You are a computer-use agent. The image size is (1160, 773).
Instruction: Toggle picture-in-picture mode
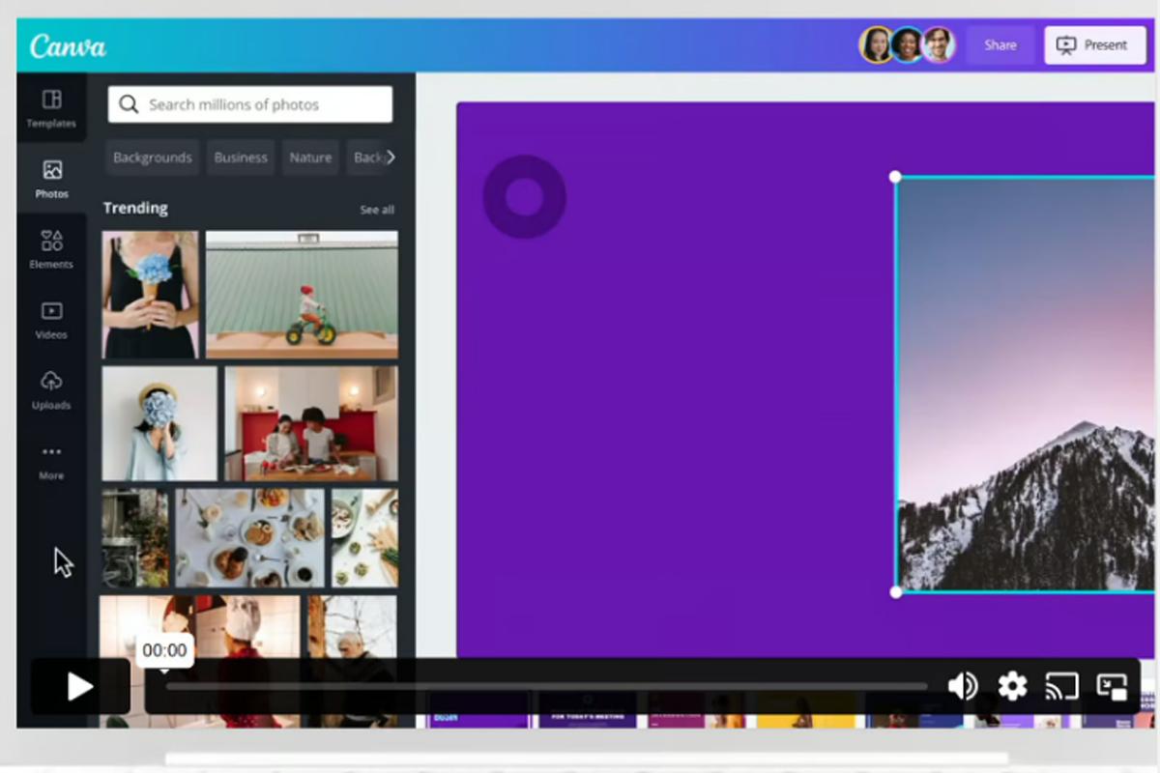coord(1113,686)
